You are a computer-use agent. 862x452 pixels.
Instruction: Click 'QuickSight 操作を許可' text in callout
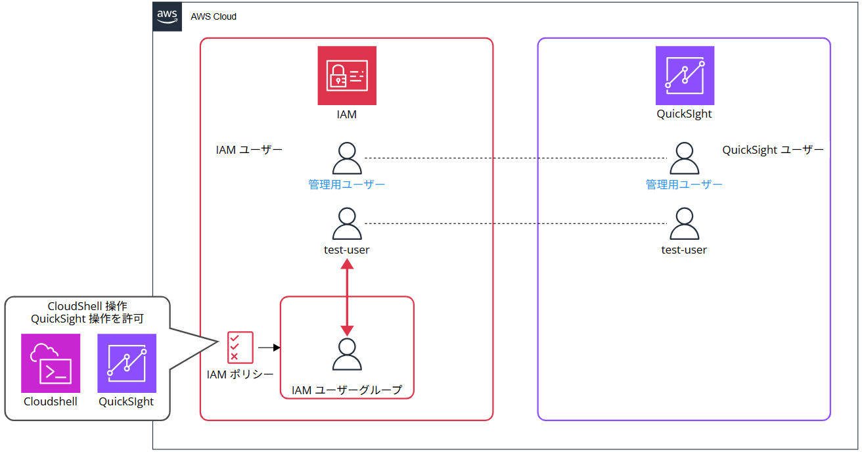pos(87,319)
